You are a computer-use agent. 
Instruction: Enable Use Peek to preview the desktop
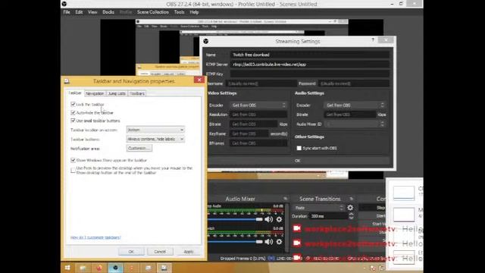coord(73,170)
